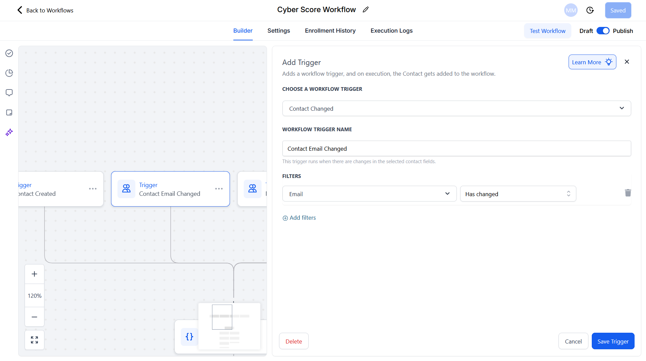Click the curly braces webhook node icon

[190, 337]
